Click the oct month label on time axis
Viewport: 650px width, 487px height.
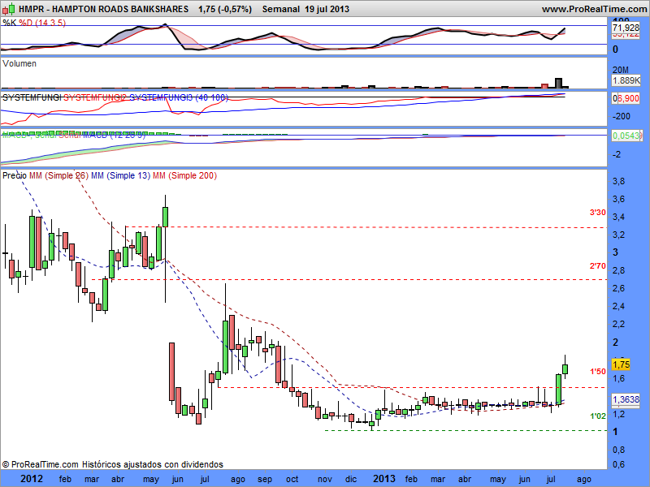tap(292, 479)
